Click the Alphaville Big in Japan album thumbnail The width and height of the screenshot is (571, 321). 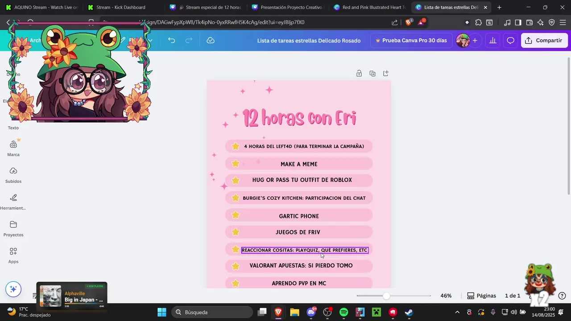click(50, 296)
